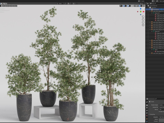Select Scene Collection in the outliner
164x123 pixels.
pyautogui.click(x=153, y=6)
